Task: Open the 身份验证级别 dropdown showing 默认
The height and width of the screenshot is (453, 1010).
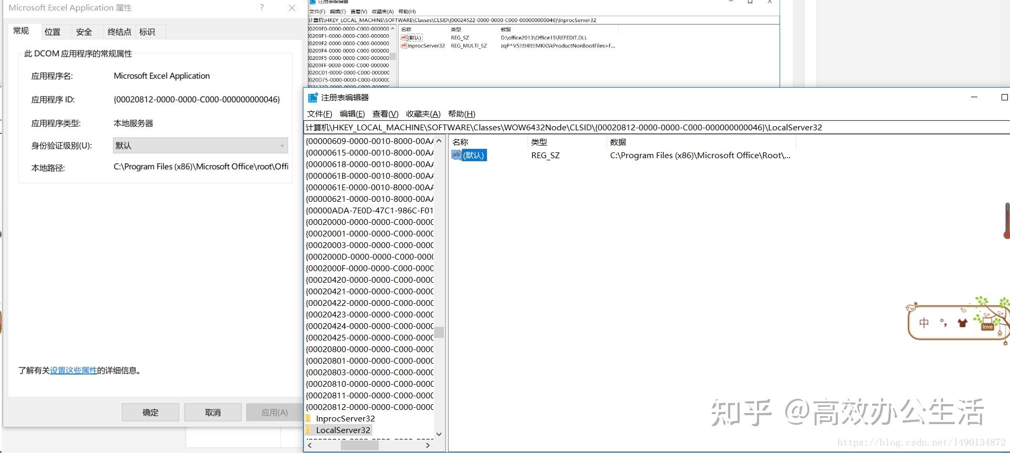Action: [x=200, y=146]
